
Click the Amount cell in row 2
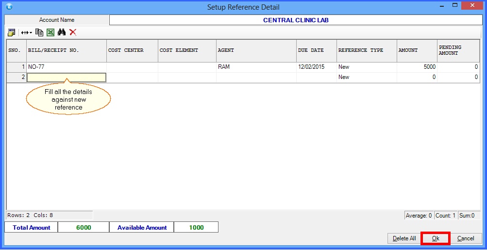[x=417, y=77]
